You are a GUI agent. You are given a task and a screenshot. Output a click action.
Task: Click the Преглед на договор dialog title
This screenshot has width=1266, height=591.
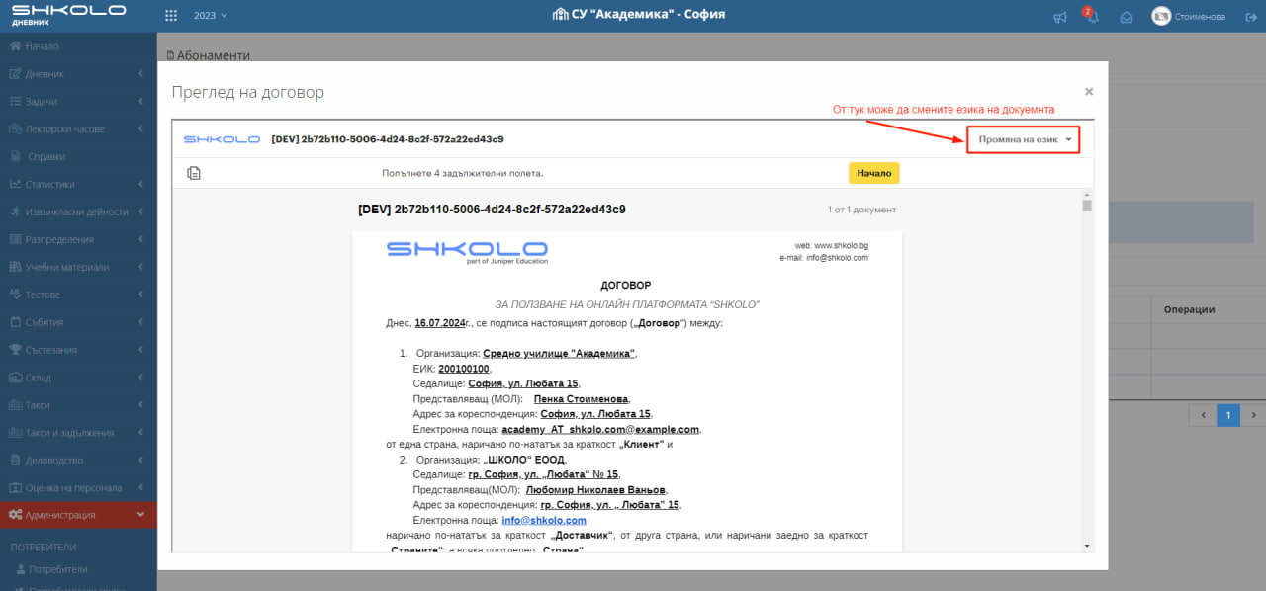pos(248,92)
